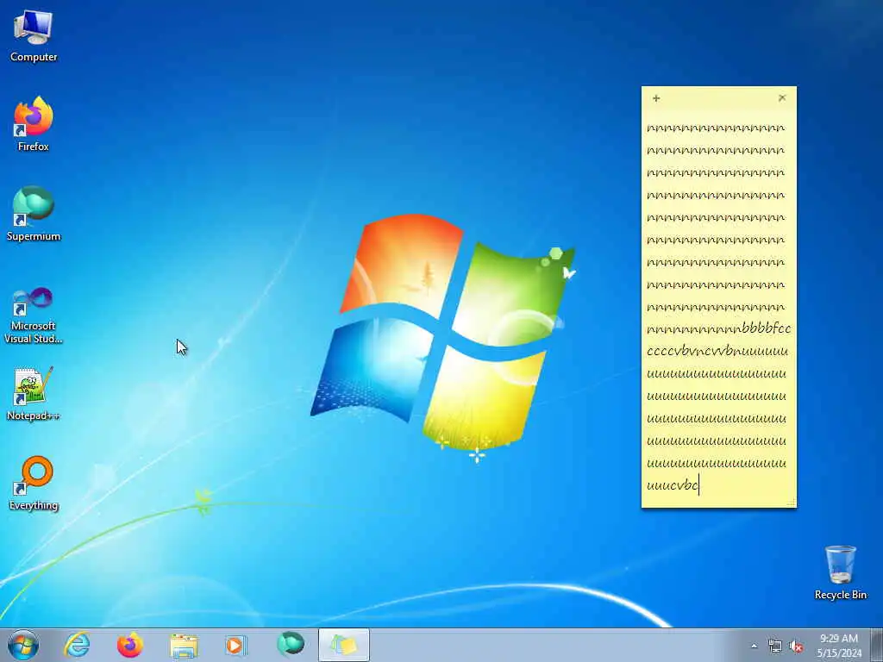The height and width of the screenshot is (662, 883).
Task: Click the Show desktop strip at taskbar end
Action: pos(877,645)
